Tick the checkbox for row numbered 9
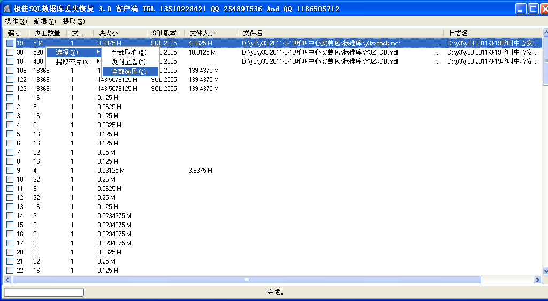The image size is (548, 301). 10,170
